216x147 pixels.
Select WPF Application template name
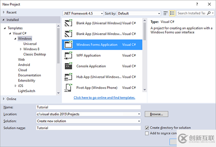[88, 56]
